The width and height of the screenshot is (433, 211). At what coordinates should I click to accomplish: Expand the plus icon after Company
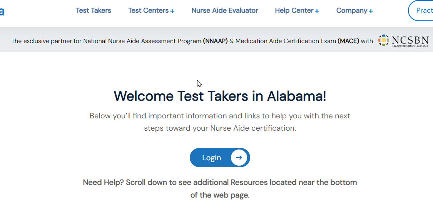pyautogui.click(x=371, y=11)
